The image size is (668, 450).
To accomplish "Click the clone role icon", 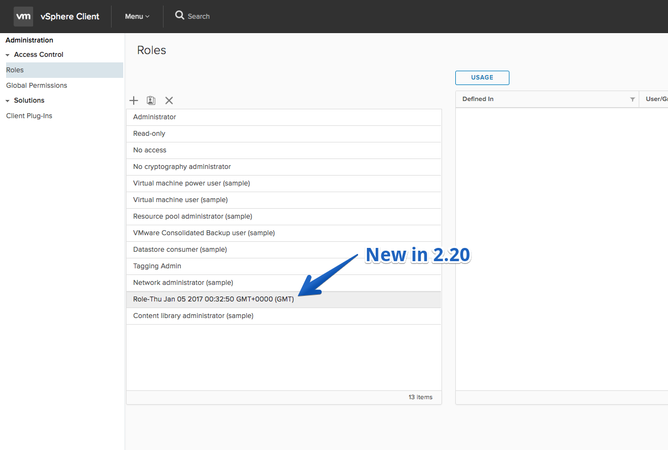I will (x=151, y=100).
